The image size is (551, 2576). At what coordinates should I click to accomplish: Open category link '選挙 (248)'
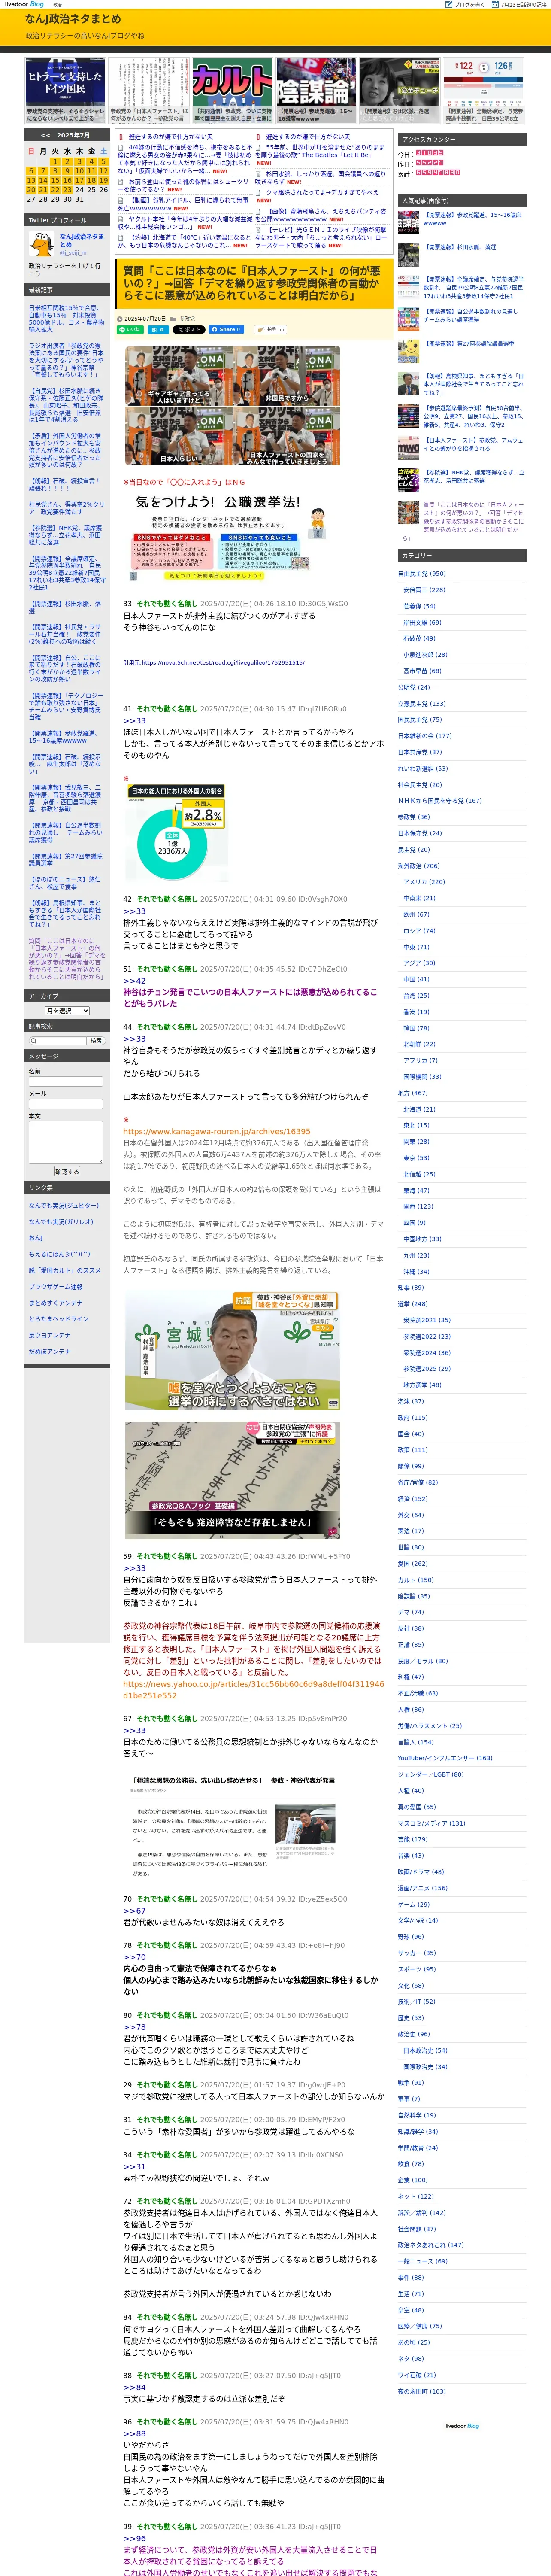(412, 1304)
